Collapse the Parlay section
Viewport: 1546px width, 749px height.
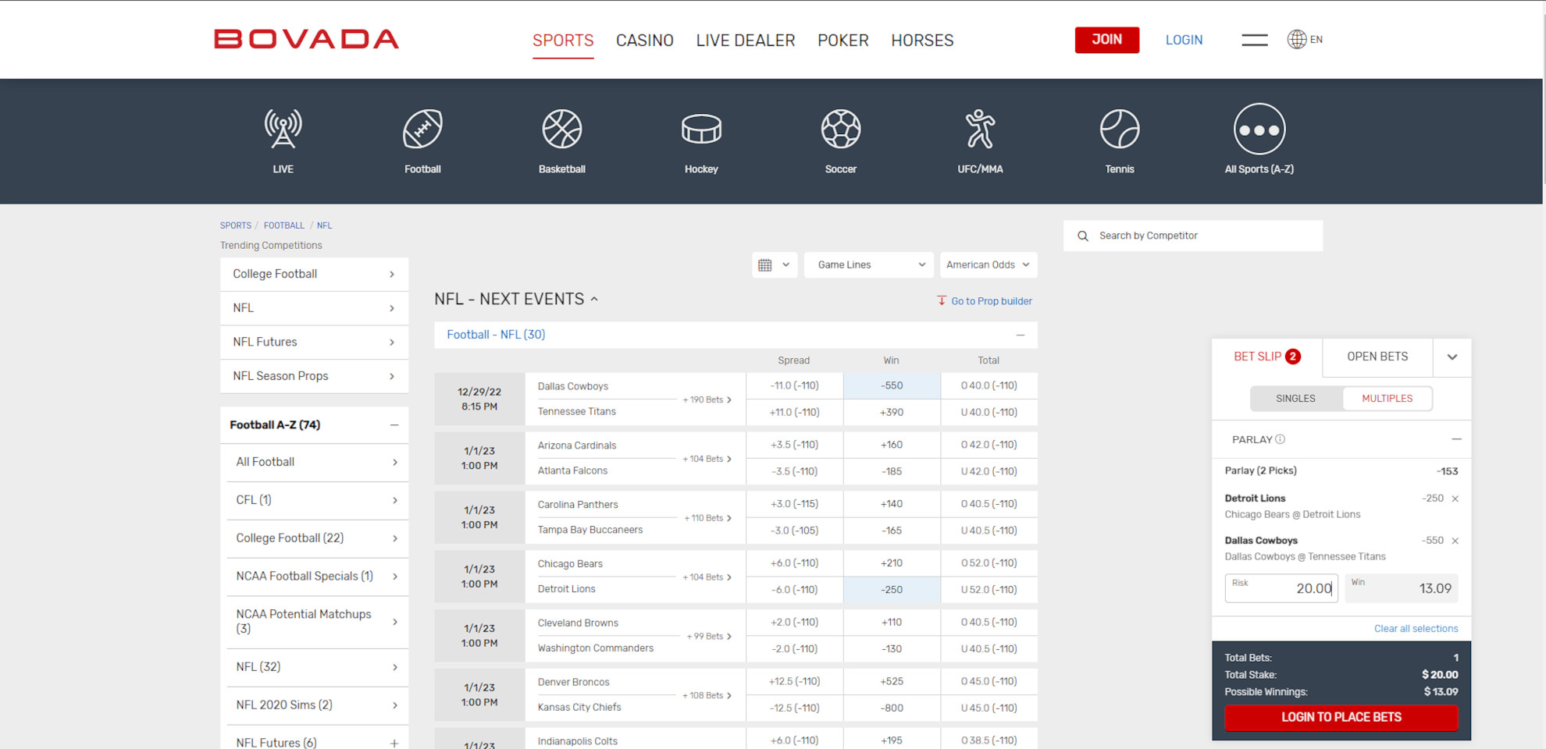click(1456, 439)
